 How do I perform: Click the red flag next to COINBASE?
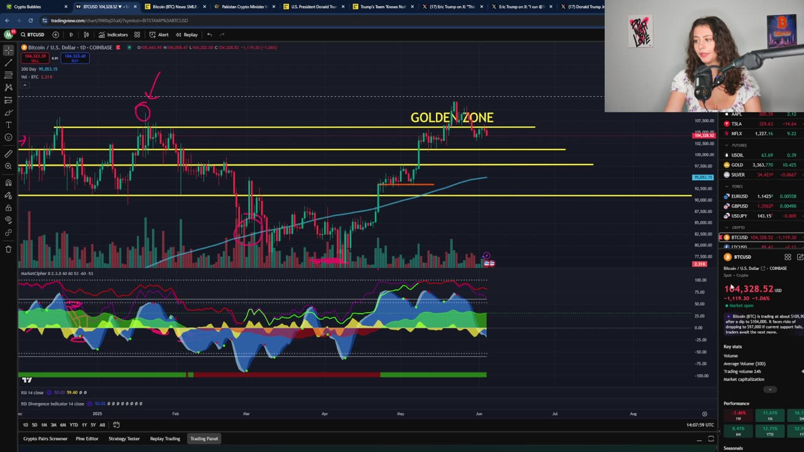[x=118, y=47]
